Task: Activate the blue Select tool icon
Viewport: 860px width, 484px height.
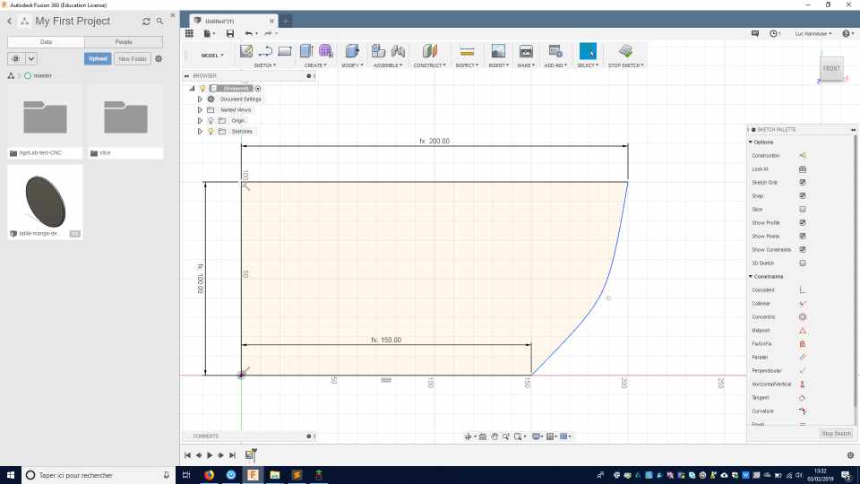Action: click(x=588, y=51)
